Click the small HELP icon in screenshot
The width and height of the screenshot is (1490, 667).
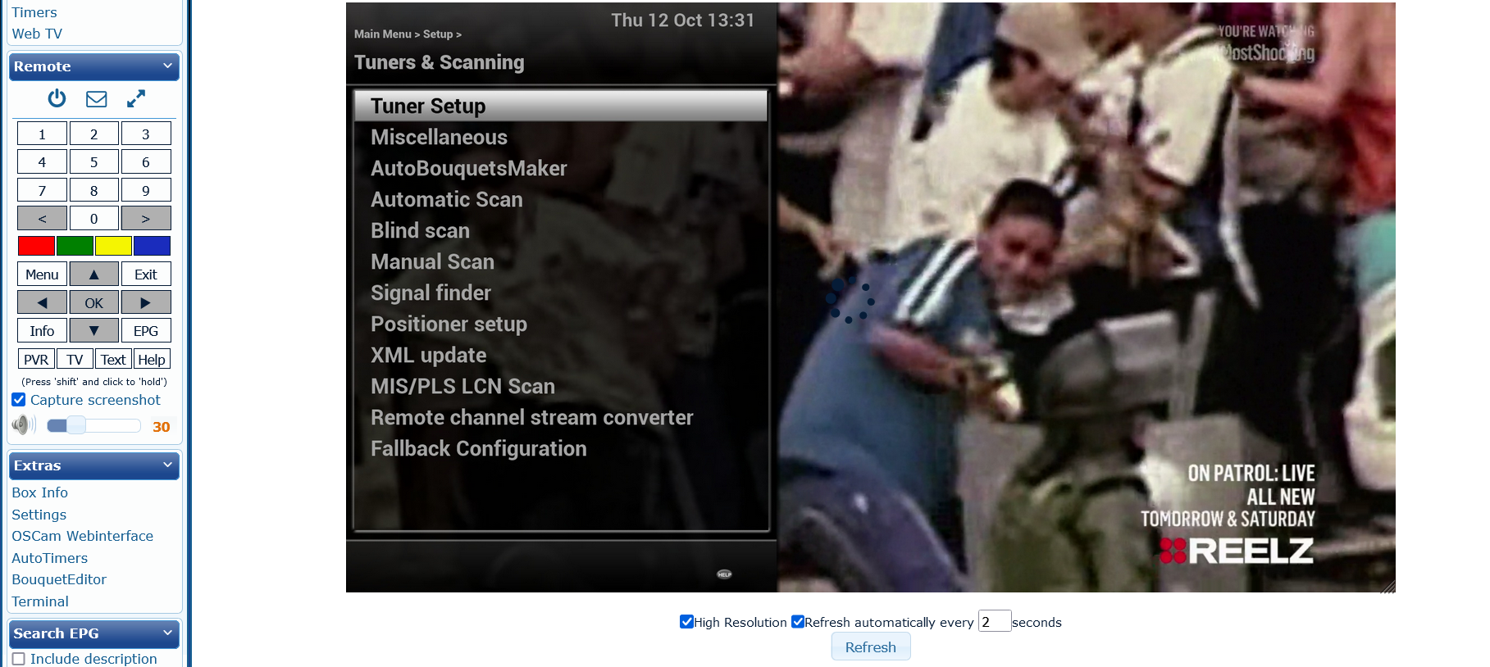pyautogui.click(x=724, y=574)
